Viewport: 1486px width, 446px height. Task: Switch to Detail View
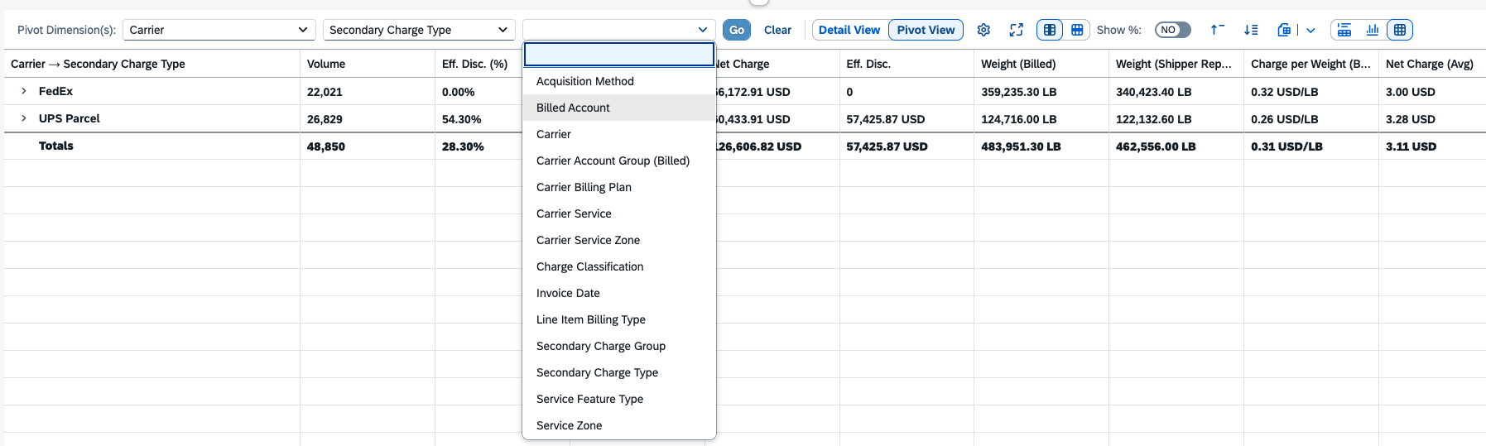tap(849, 30)
